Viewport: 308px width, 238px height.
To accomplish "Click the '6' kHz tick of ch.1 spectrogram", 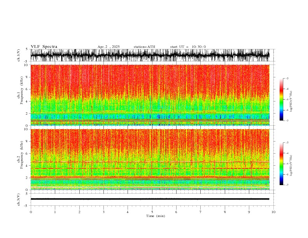I will 27,89.
